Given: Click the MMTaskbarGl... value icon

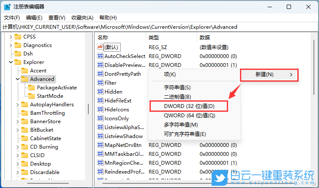Looking at the screenshot, I should [x=100, y=154].
